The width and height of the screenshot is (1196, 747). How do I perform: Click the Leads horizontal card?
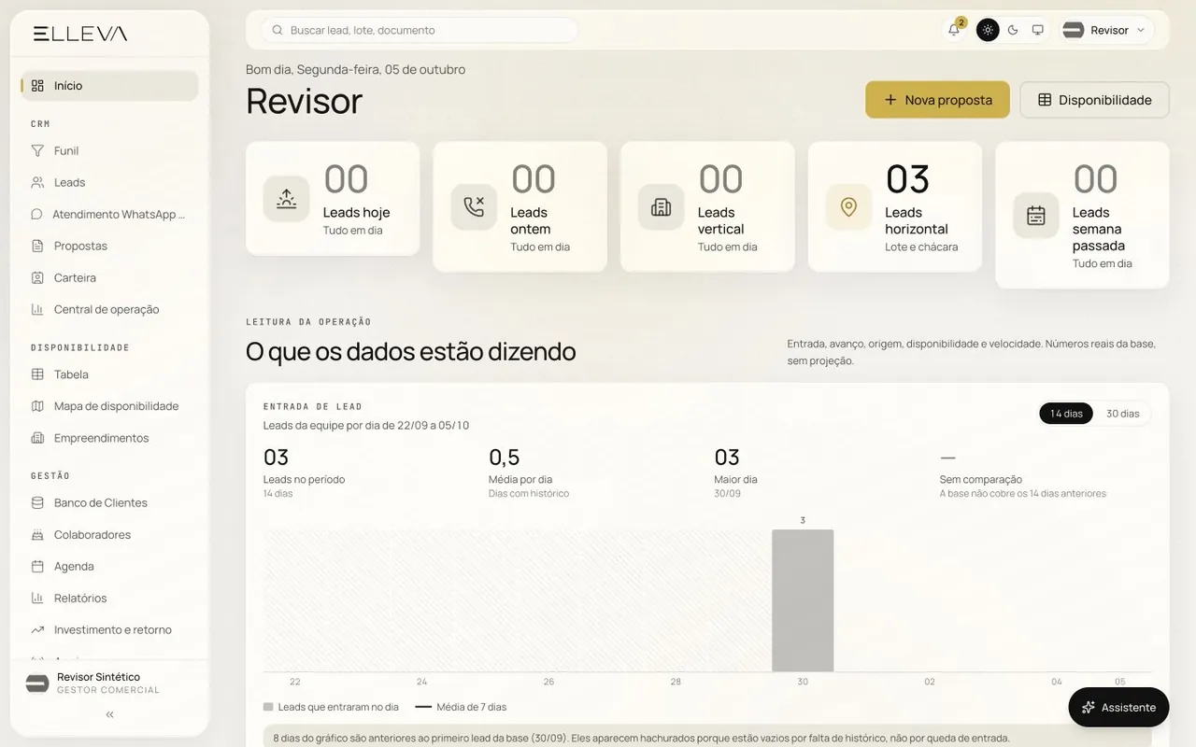pyautogui.click(x=895, y=206)
